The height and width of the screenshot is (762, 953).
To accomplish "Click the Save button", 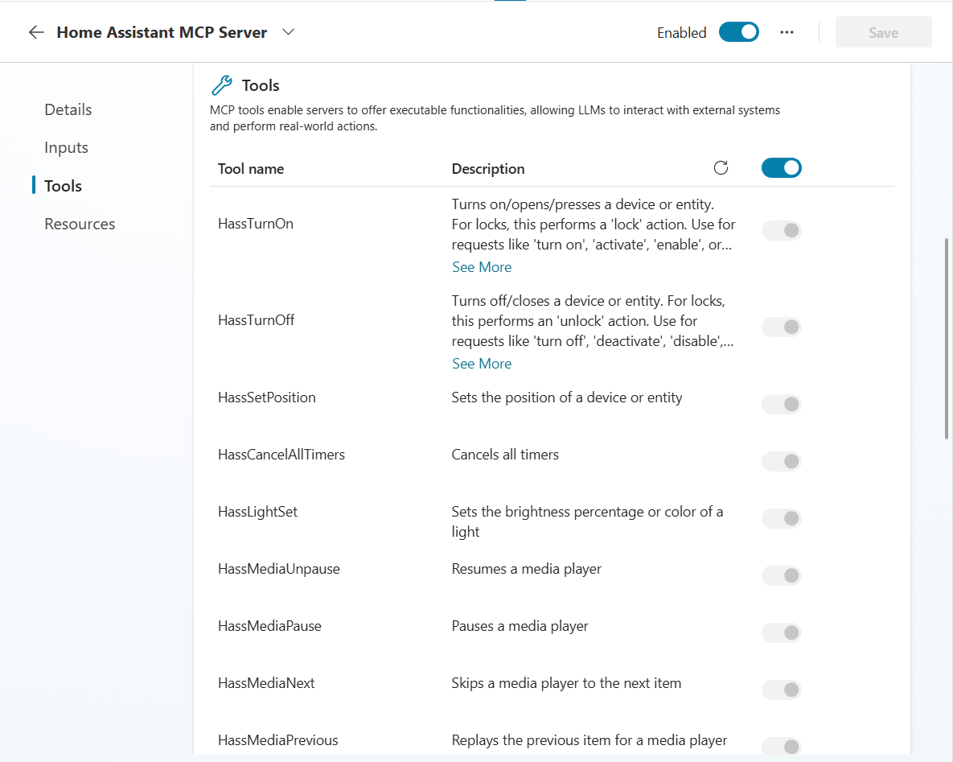I will [883, 32].
